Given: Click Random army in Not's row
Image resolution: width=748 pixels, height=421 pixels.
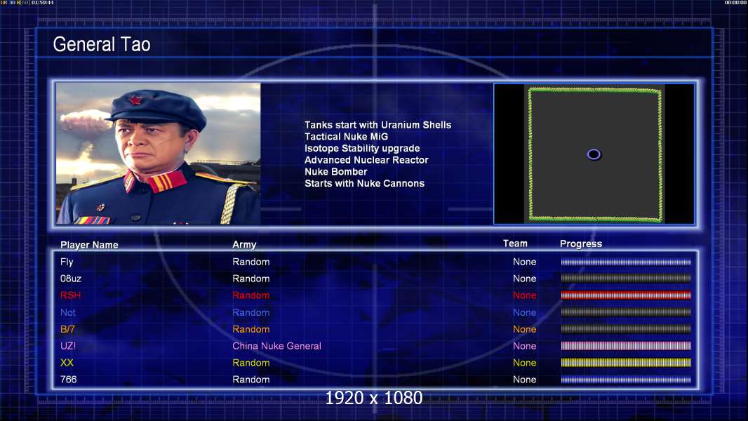Looking at the screenshot, I should 251,312.
